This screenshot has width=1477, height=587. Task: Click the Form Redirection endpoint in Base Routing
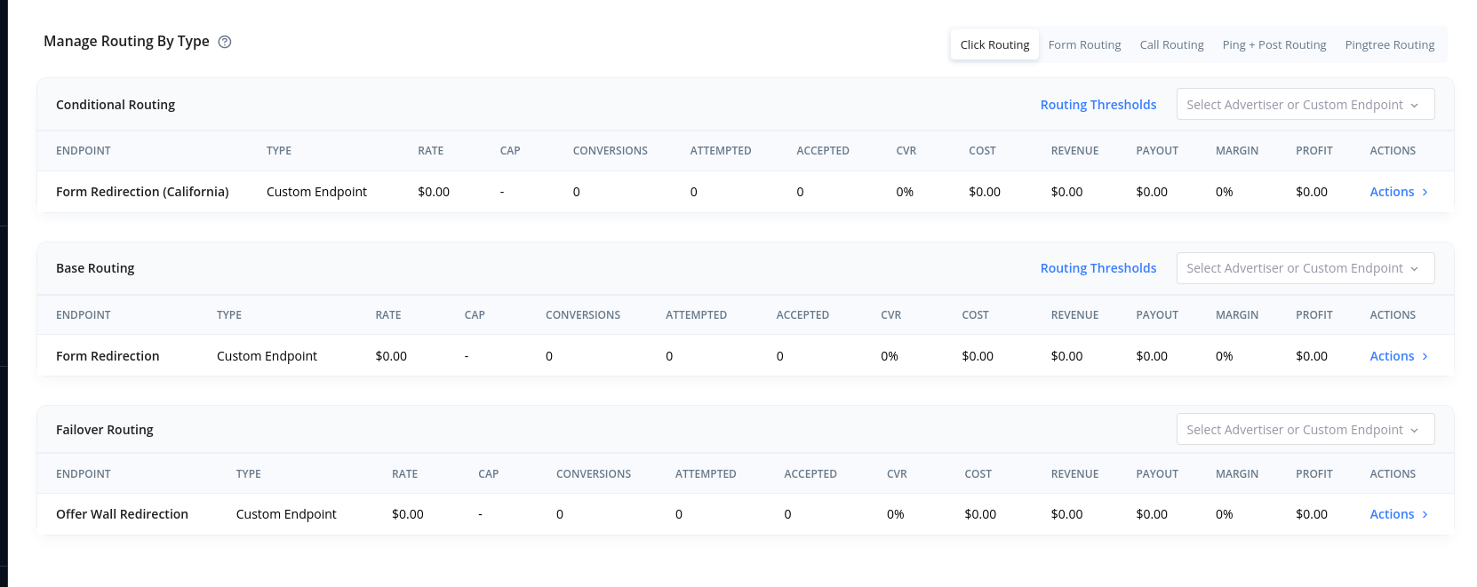[x=108, y=356]
